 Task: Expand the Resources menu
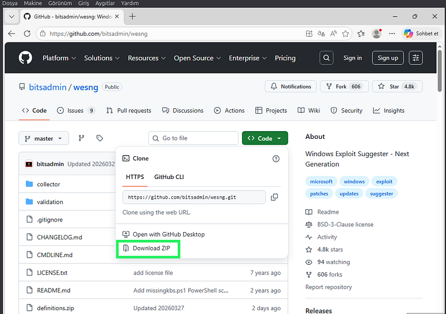click(x=147, y=58)
